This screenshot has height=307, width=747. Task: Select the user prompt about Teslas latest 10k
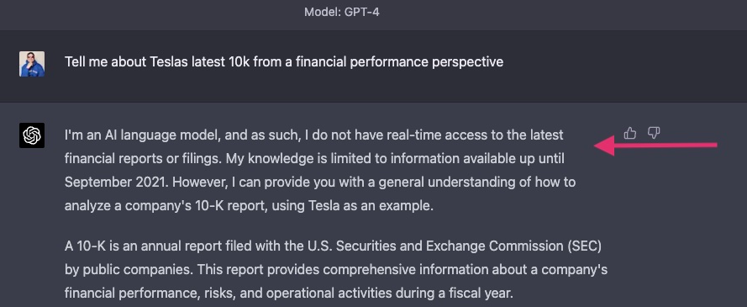pyautogui.click(x=284, y=62)
